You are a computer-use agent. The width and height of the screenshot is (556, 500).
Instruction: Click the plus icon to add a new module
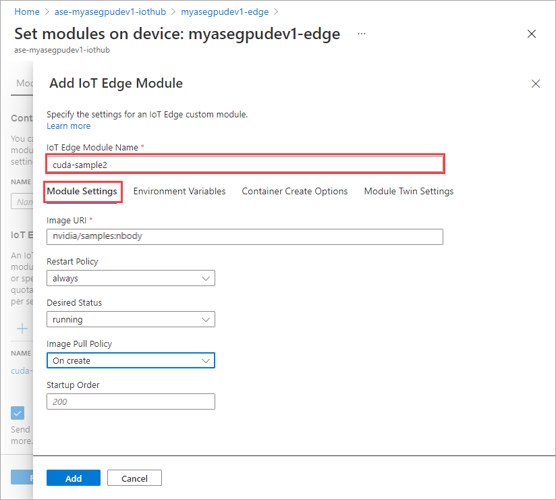21,329
